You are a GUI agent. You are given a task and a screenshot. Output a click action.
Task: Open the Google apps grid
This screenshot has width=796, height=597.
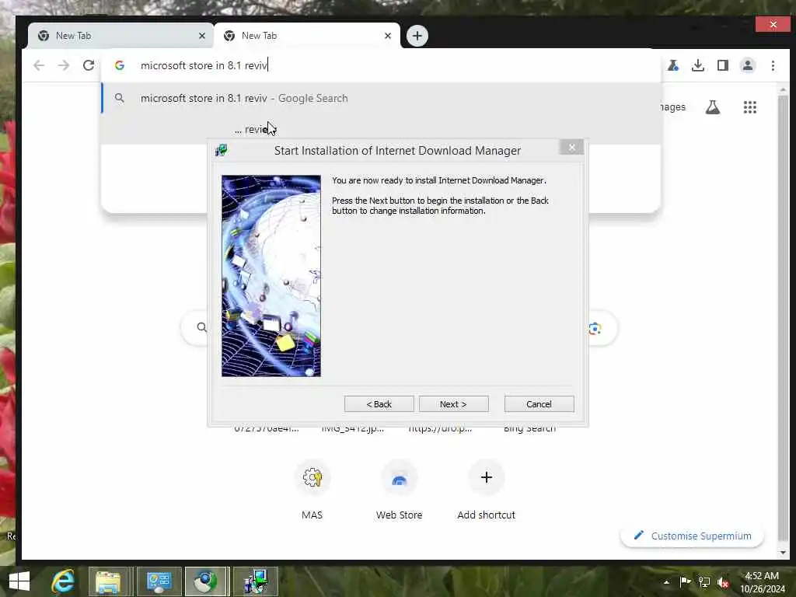click(750, 107)
